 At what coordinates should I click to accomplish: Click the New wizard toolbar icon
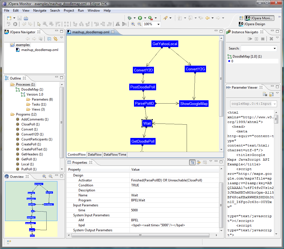9,18
